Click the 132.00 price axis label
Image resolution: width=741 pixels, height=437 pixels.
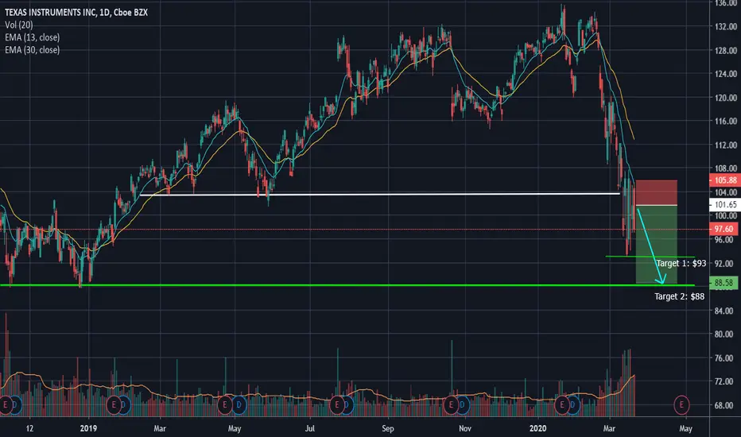point(726,27)
